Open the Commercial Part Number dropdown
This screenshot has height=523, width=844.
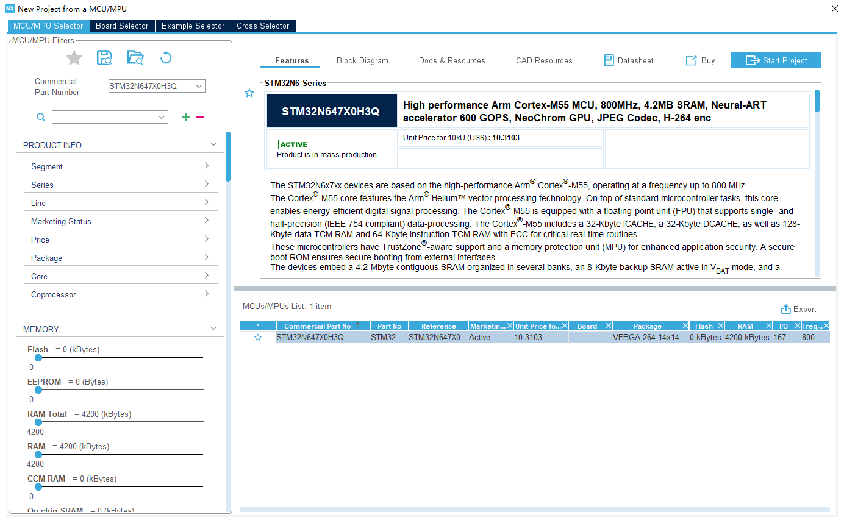click(x=198, y=87)
